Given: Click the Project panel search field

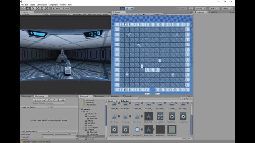Looking at the screenshot, I should (x=160, y=99).
